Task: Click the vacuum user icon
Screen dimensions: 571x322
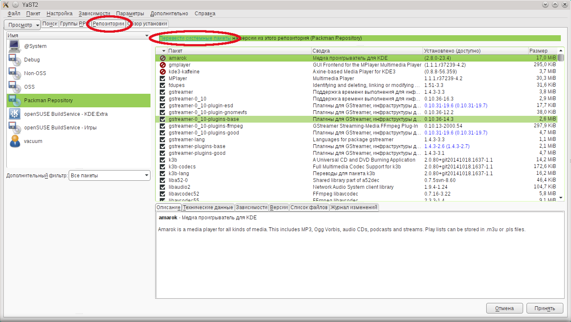Action: tap(14, 141)
